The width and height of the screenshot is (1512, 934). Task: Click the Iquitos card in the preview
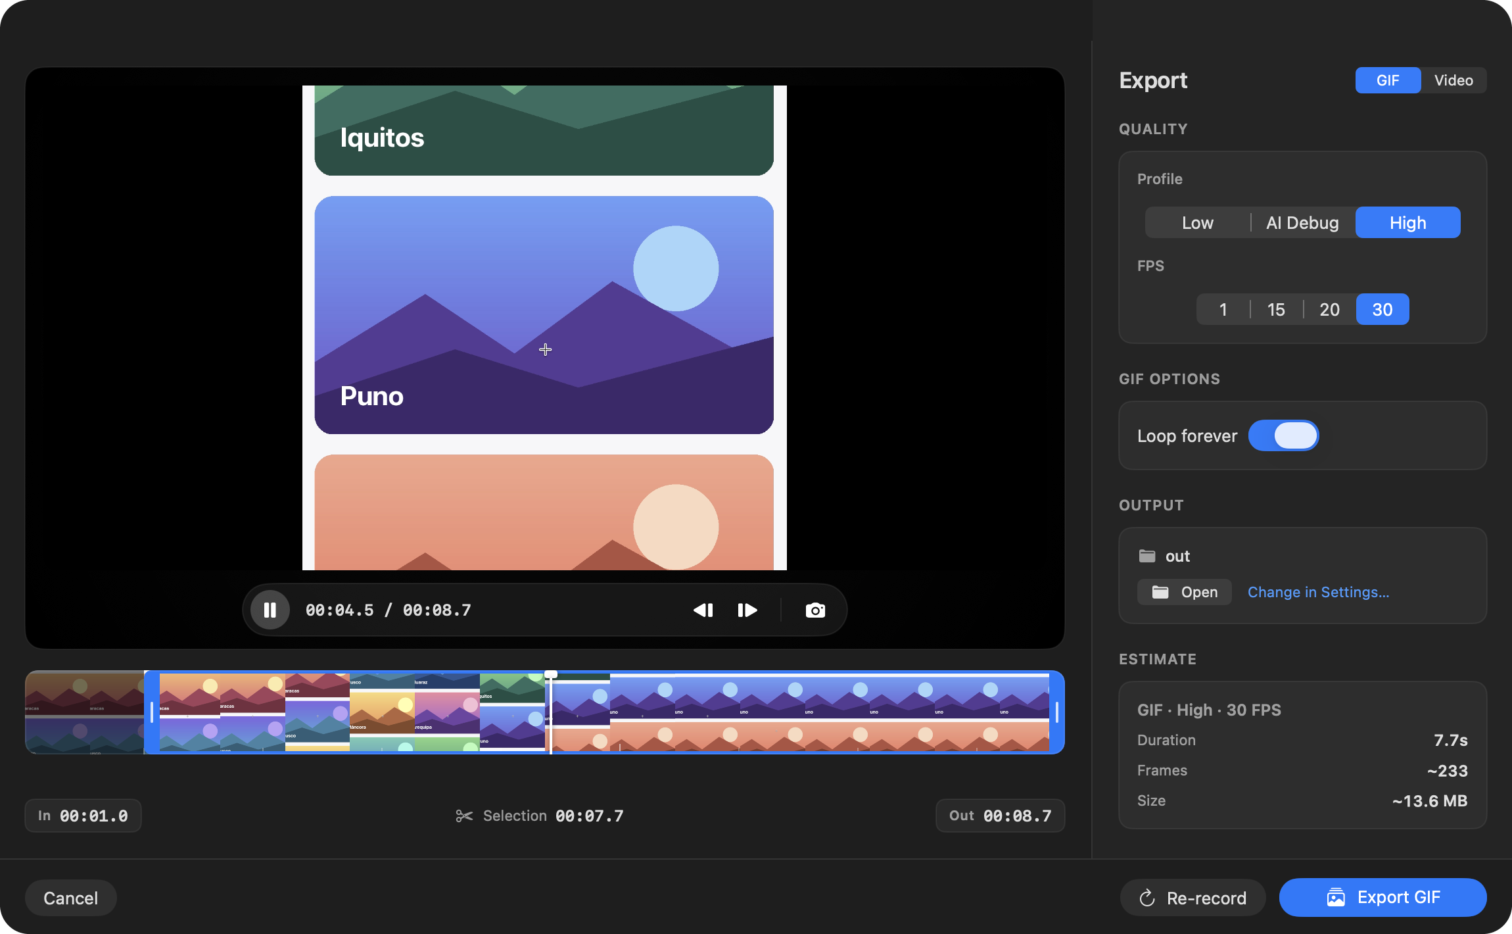click(x=544, y=130)
